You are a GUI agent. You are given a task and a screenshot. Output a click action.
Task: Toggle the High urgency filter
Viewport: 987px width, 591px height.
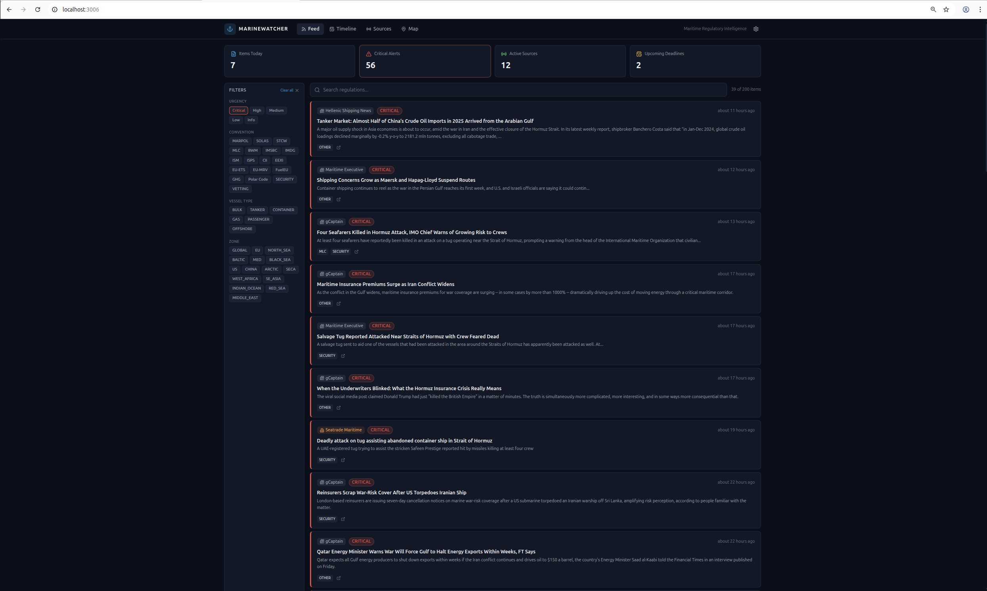pos(256,110)
